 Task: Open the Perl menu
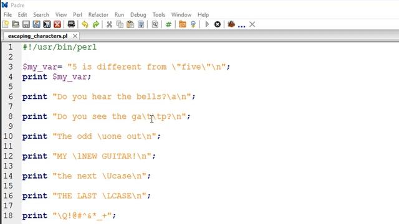pos(77,15)
